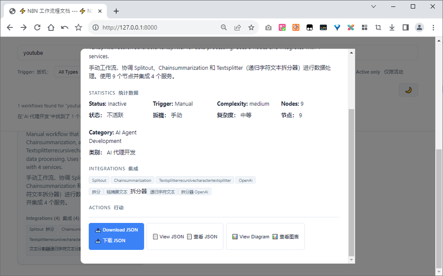Toggle dark mode with the moon button

[x=408, y=90]
